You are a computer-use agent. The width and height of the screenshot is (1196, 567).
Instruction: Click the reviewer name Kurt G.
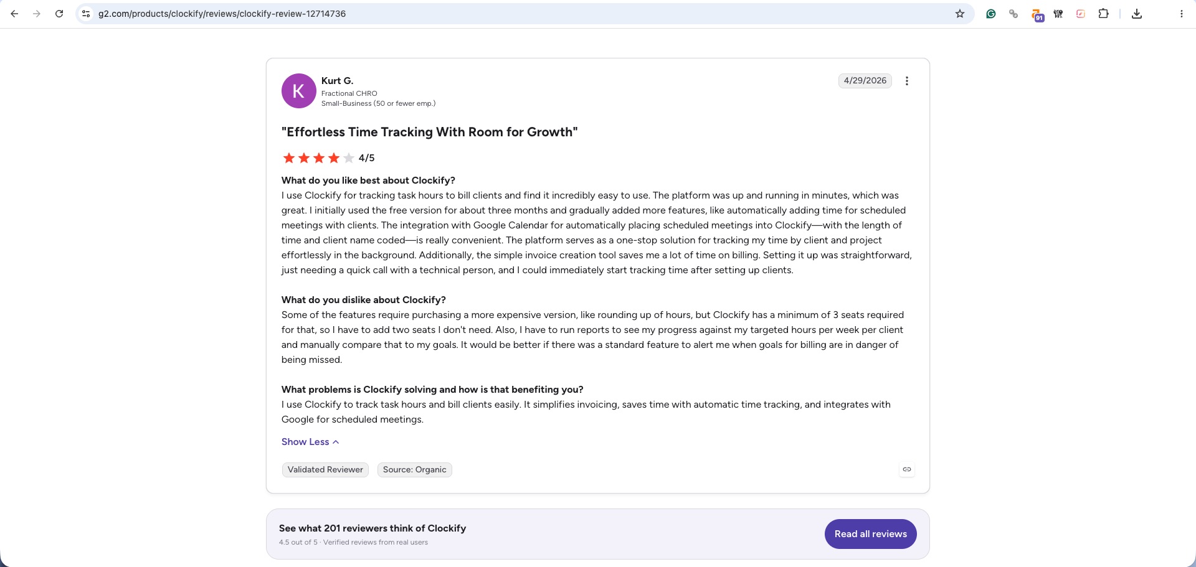tap(337, 81)
